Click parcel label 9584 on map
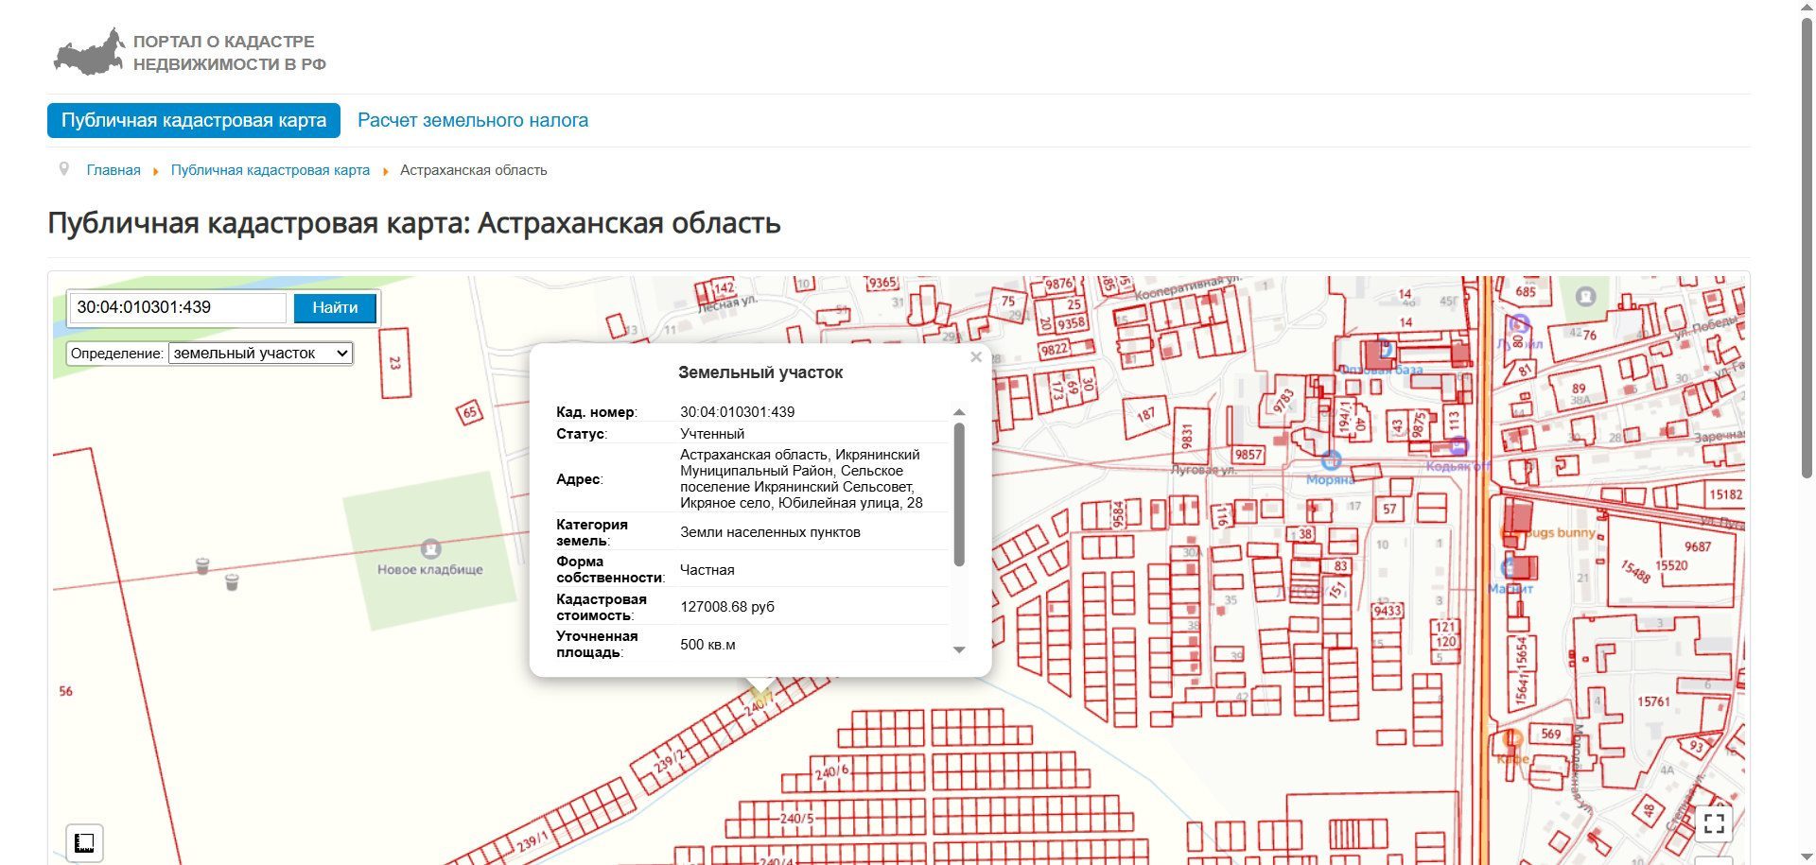Image resolution: width=1816 pixels, height=865 pixels. click(x=1118, y=514)
